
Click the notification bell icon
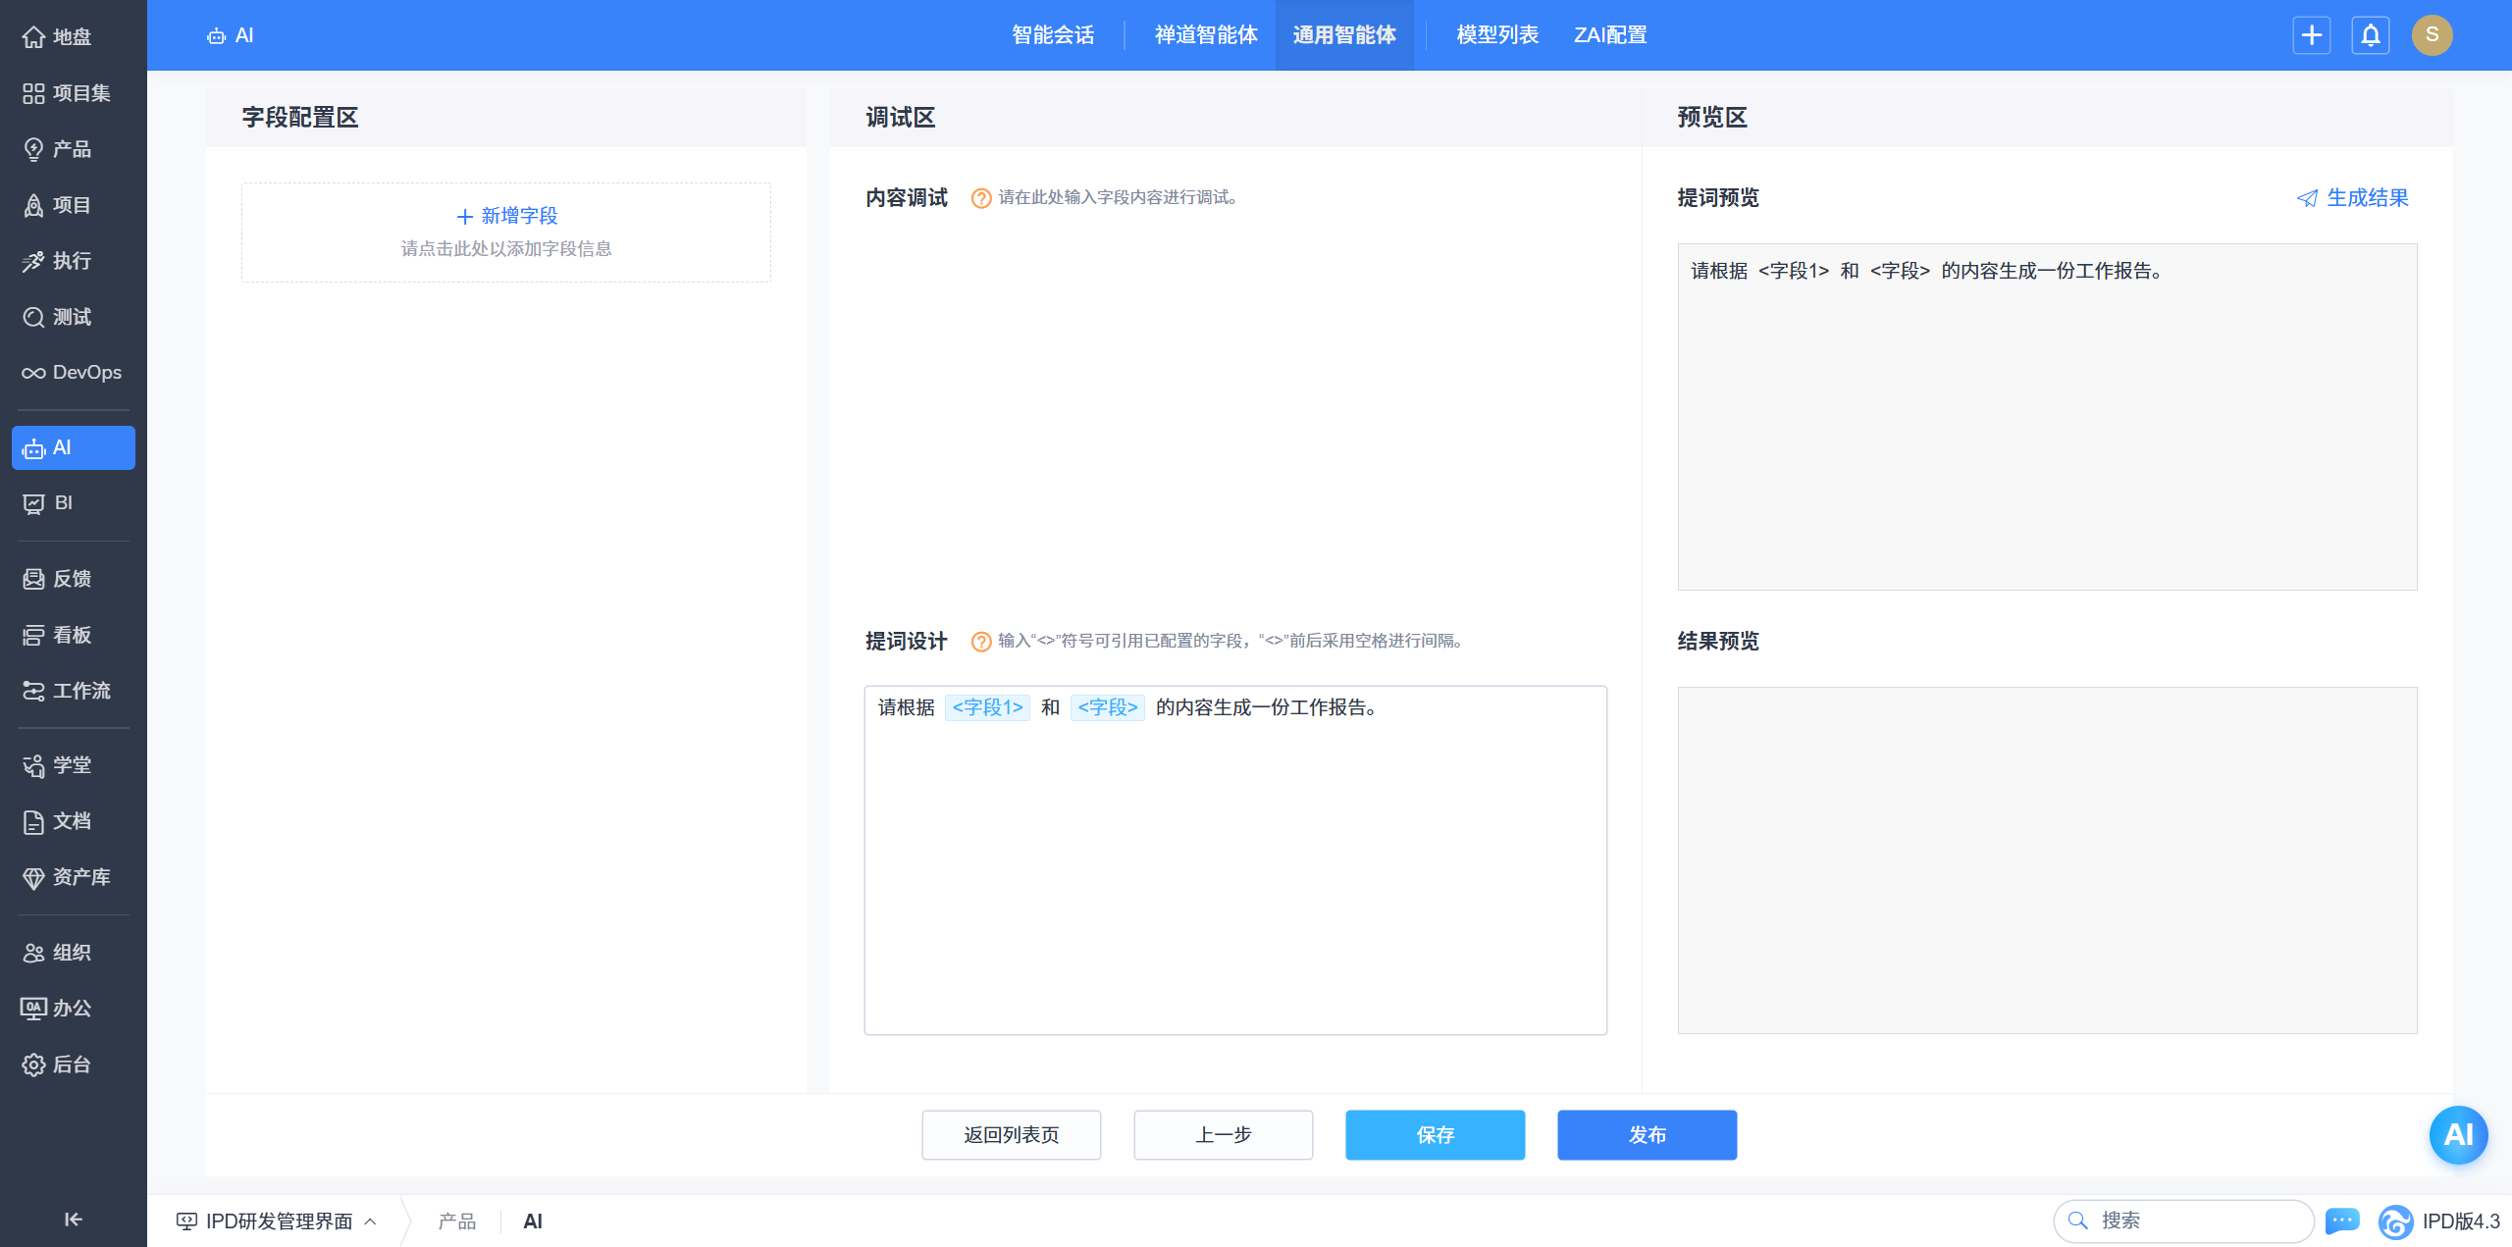coord(2370,35)
